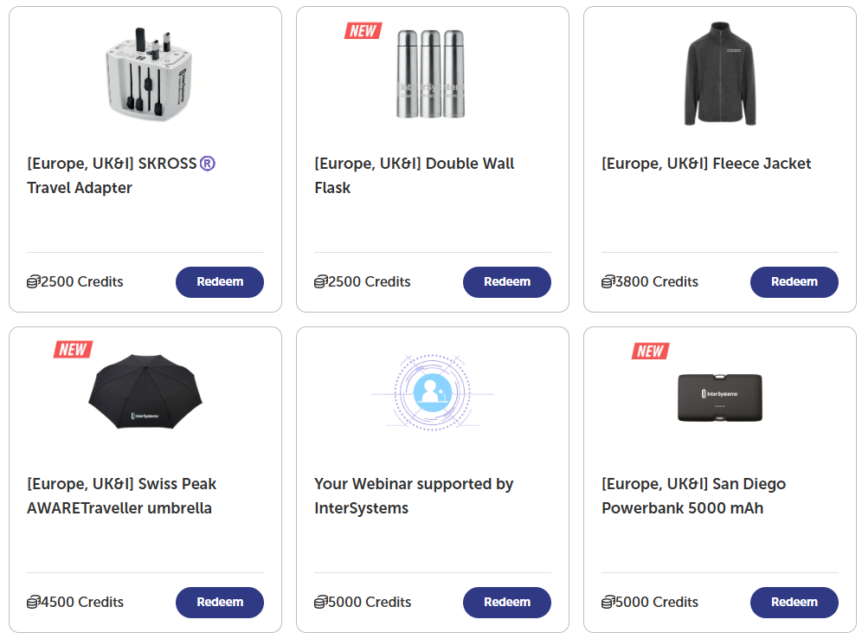The height and width of the screenshot is (639, 862).
Task: Click the NEW badge on the Powerbank card
Action: 650,351
